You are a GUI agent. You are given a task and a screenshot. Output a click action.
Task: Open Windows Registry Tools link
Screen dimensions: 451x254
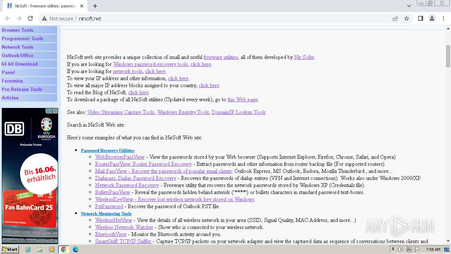183,112
